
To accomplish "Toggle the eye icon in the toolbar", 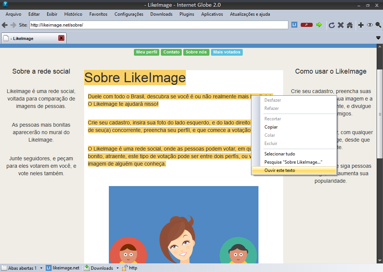I will click(370, 25).
